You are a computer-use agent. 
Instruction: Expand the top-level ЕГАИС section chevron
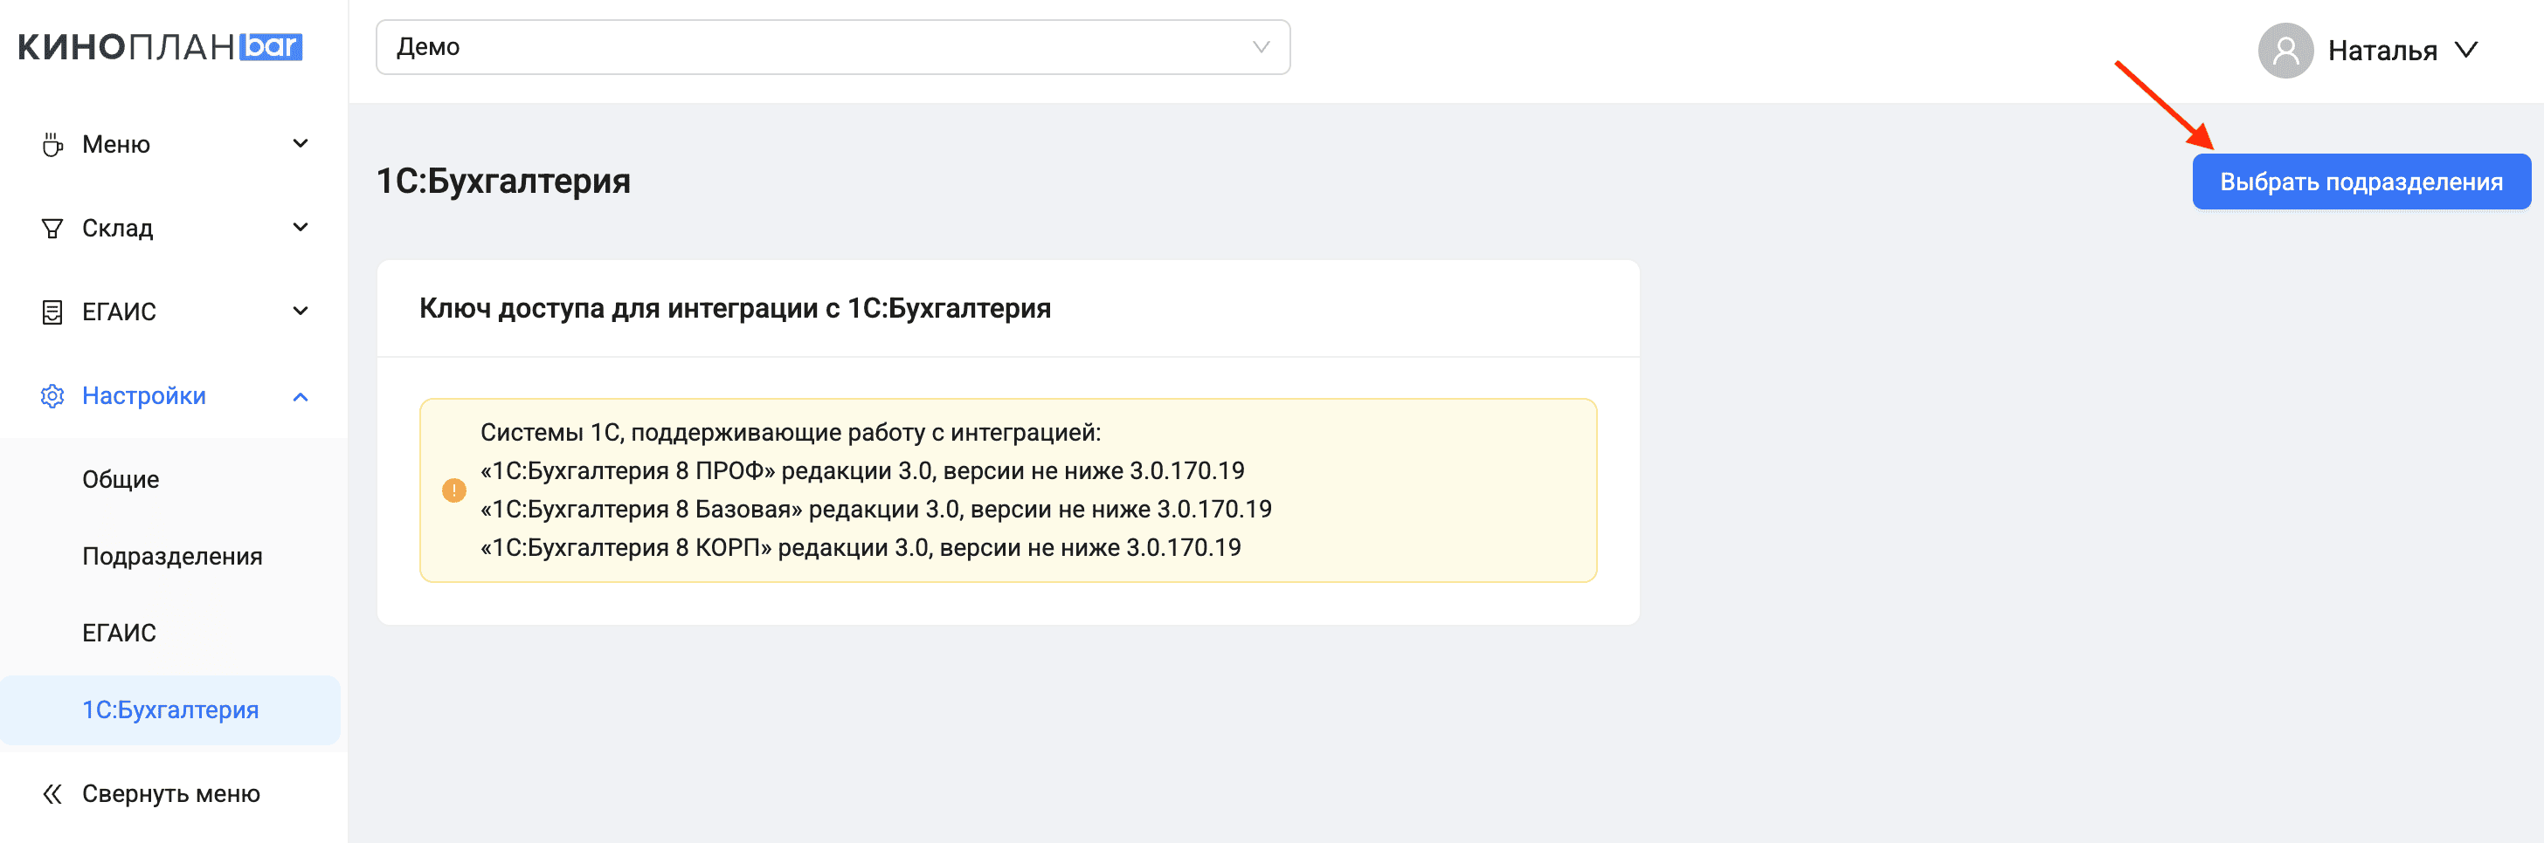(301, 312)
